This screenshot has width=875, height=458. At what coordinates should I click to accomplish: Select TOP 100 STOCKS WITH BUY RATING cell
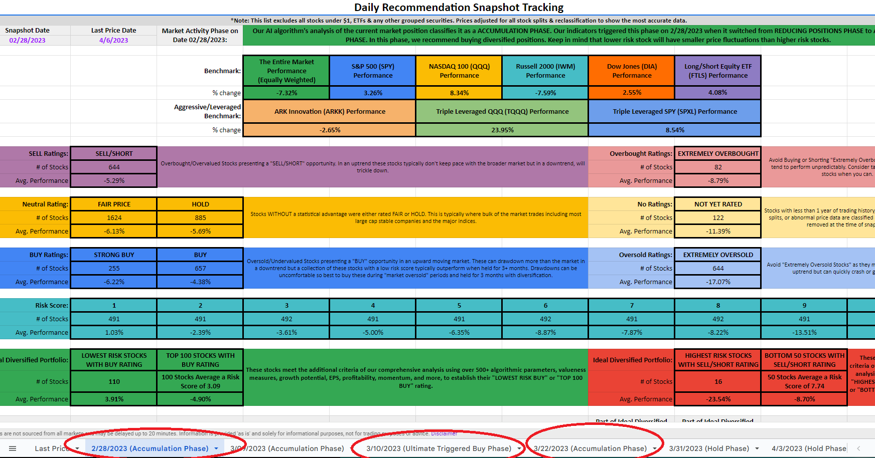pos(200,360)
